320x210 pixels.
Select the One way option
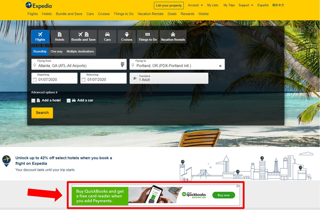pyautogui.click(x=56, y=52)
